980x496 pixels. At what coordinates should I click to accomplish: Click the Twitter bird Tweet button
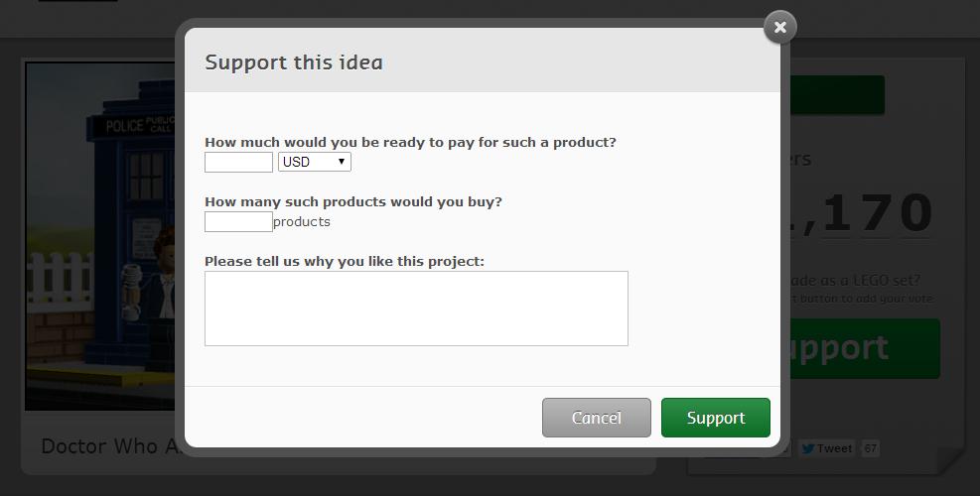click(x=826, y=448)
